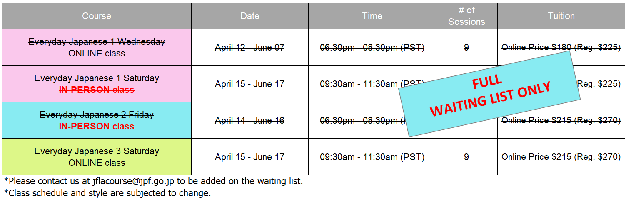Image resolution: width=626 pixels, height=202 pixels.
Task: Click the Date column header
Action: (x=250, y=16)
